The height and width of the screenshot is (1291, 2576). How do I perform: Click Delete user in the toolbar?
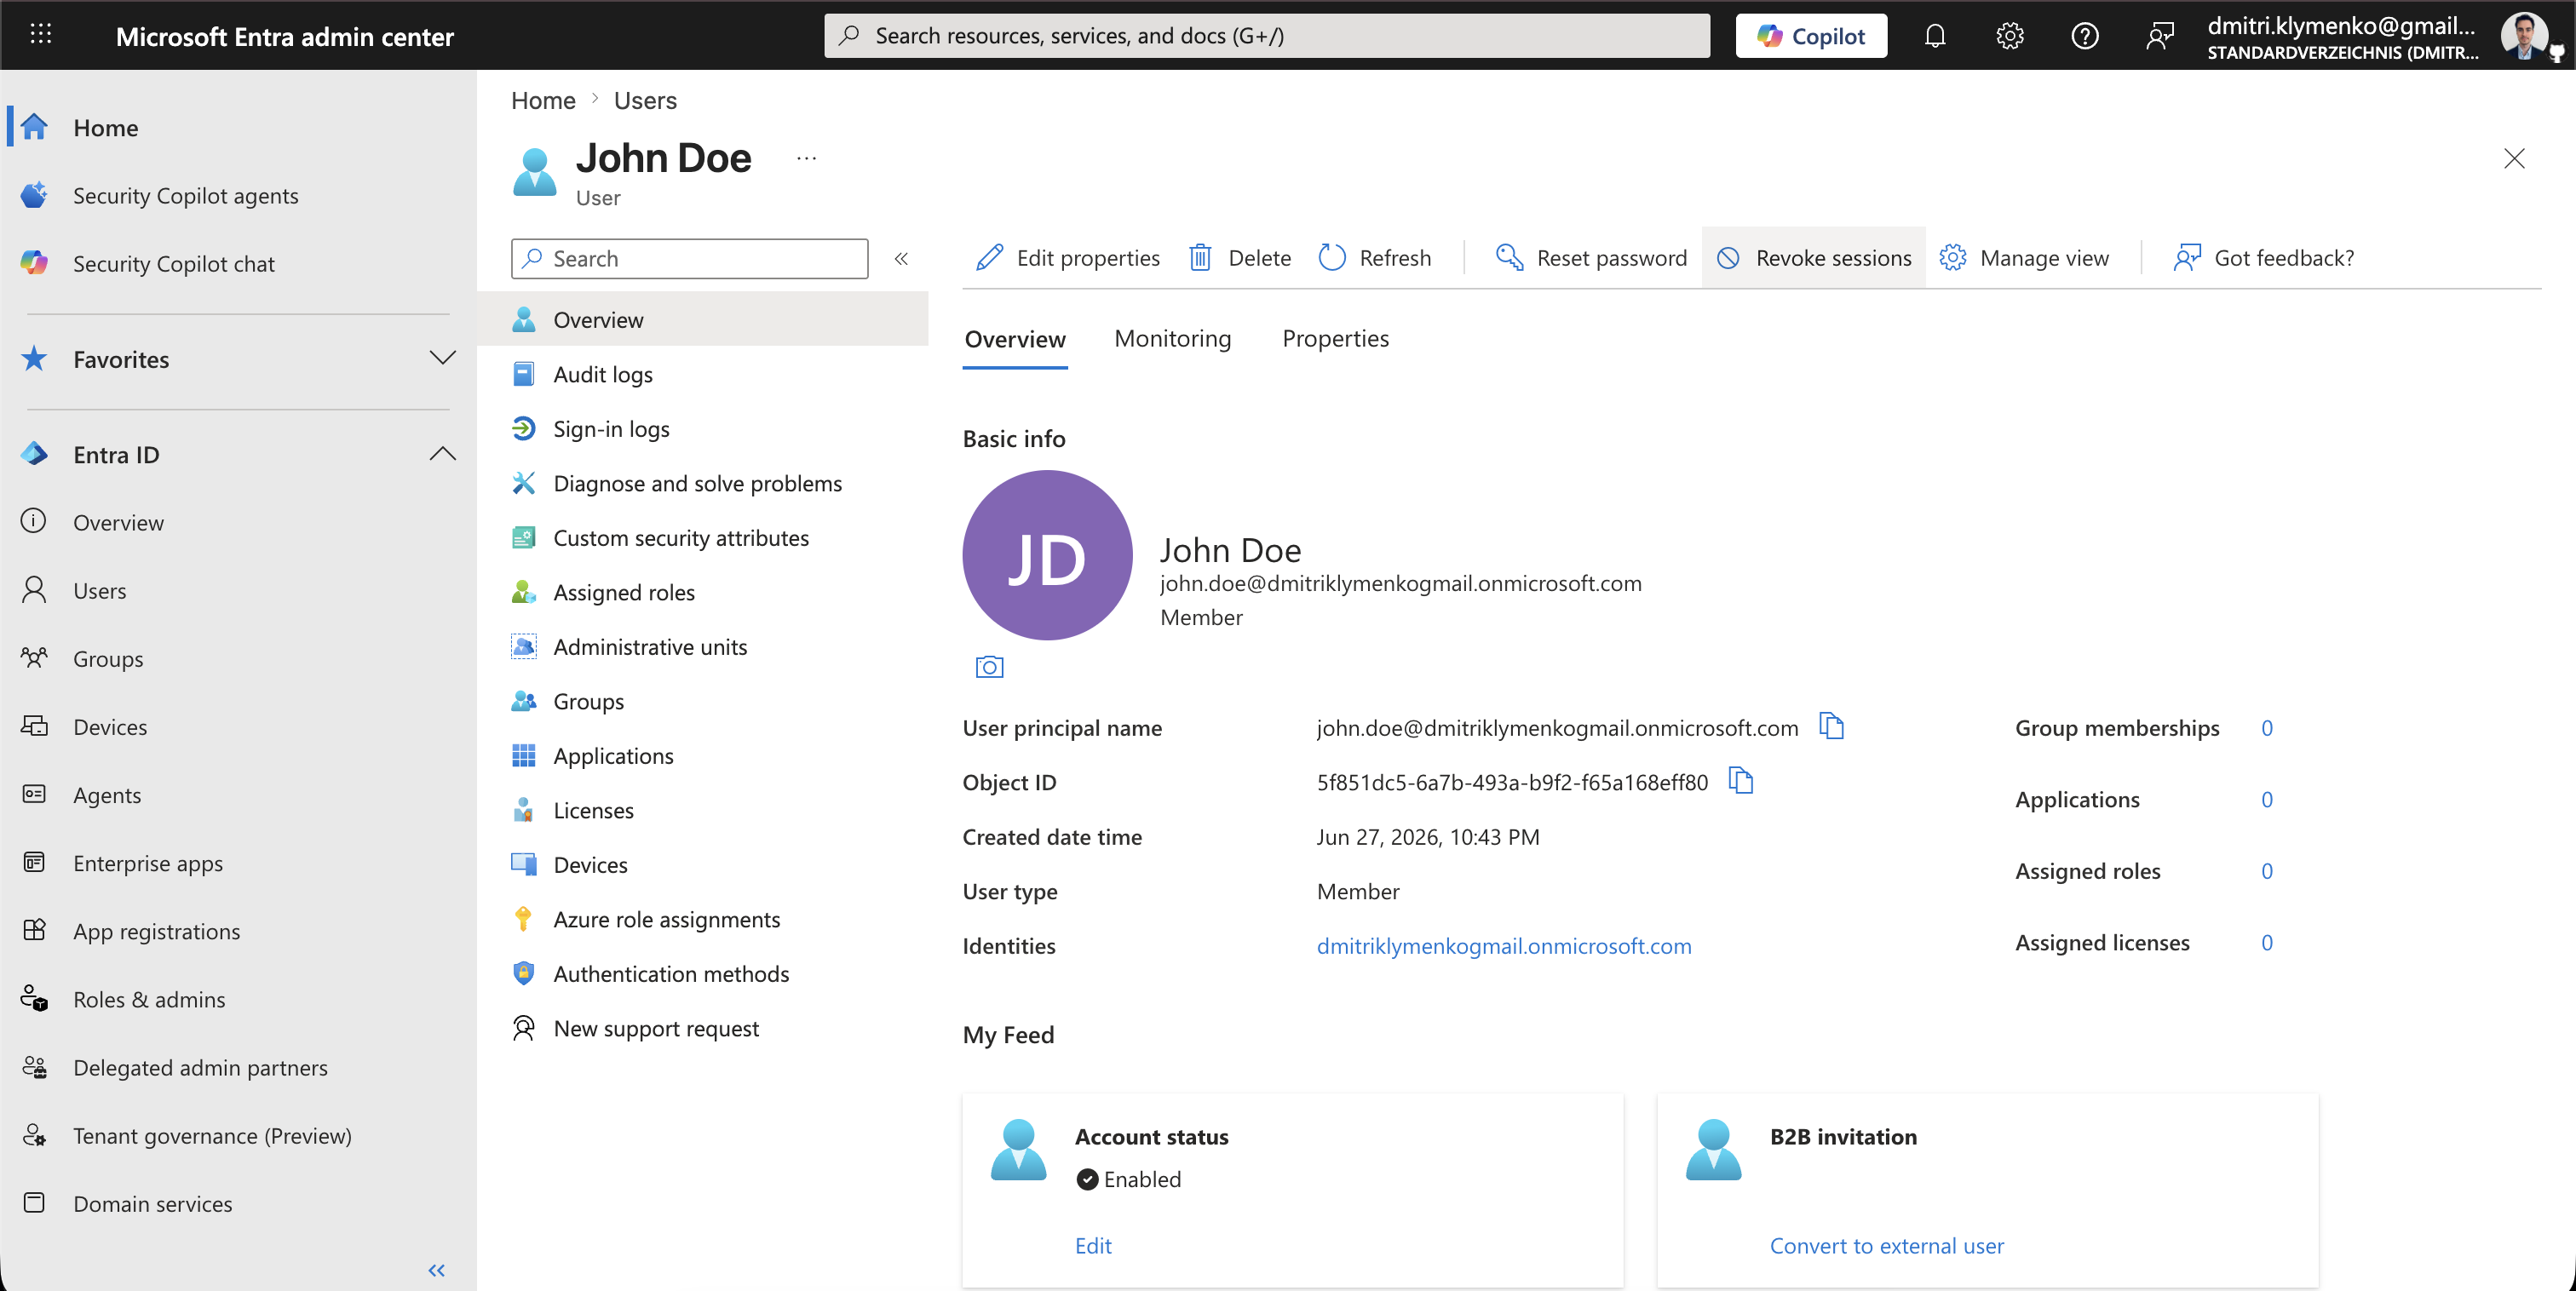point(1240,258)
